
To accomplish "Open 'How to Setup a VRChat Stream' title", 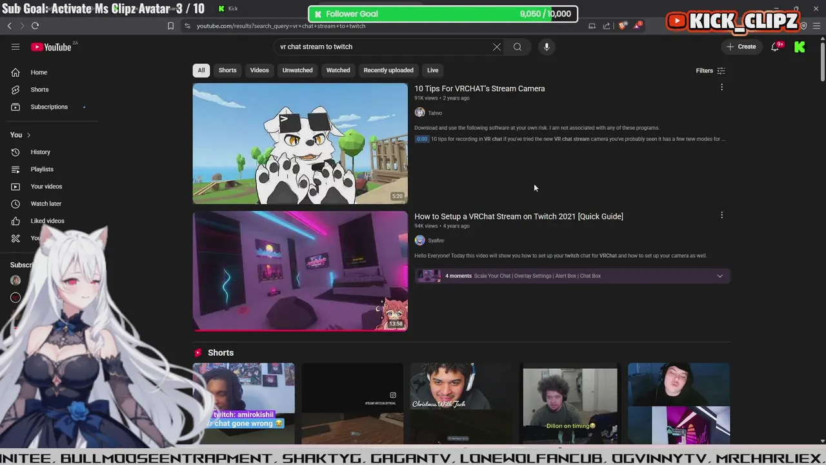I will [519, 216].
